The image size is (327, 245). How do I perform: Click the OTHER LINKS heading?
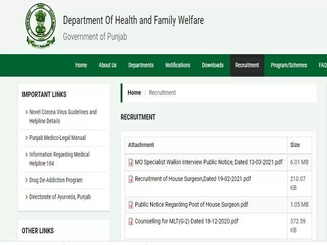click(x=38, y=231)
